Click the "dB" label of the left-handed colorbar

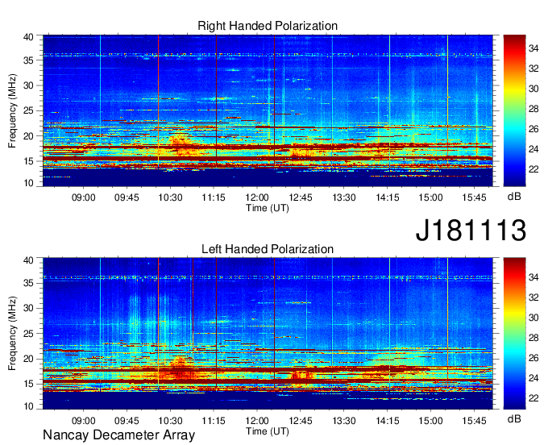514,419
